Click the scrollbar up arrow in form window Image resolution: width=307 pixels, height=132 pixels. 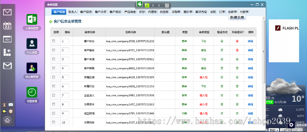[x=264, y=18]
